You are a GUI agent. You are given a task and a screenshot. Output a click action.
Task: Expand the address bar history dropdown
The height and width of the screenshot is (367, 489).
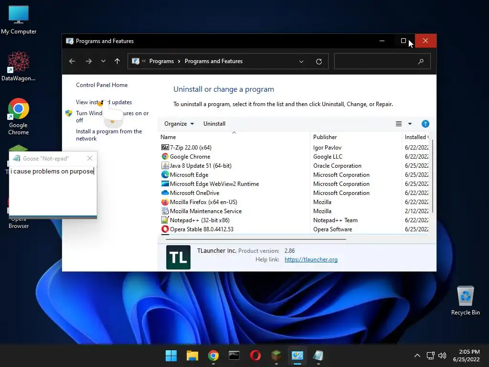click(x=301, y=62)
